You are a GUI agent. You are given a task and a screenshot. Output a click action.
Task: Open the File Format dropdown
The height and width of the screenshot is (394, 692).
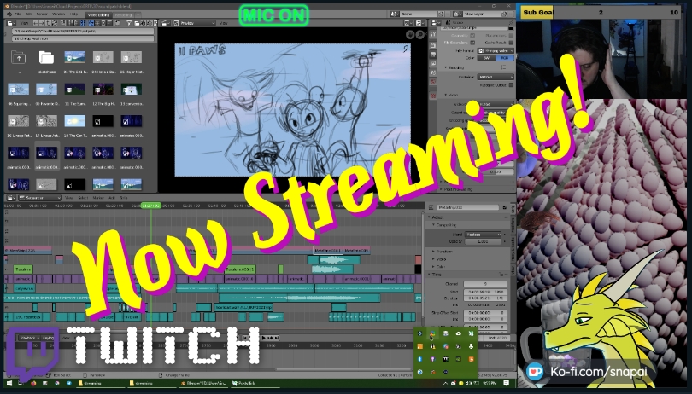[496, 50]
